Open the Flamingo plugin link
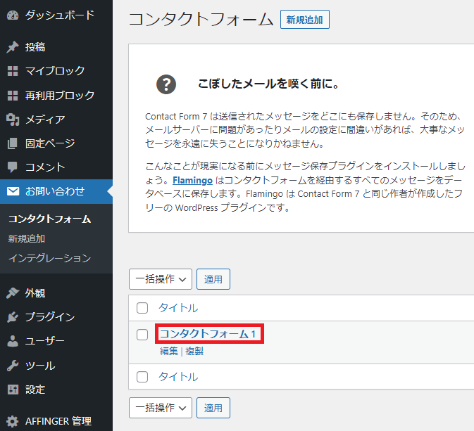 192,180
